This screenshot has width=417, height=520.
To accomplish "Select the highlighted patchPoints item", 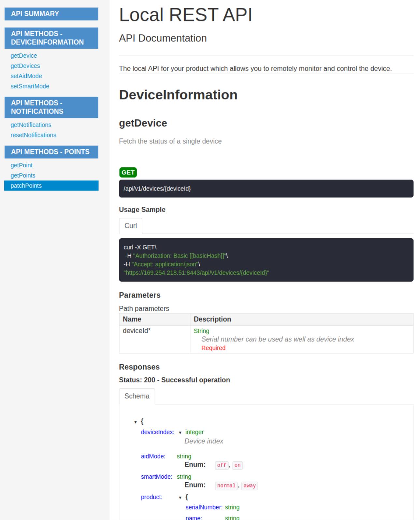I will [x=26, y=186].
